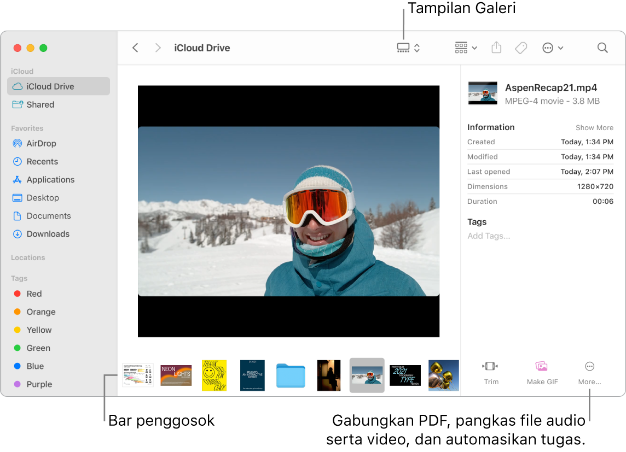Select the Red tag

(x=33, y=293)
